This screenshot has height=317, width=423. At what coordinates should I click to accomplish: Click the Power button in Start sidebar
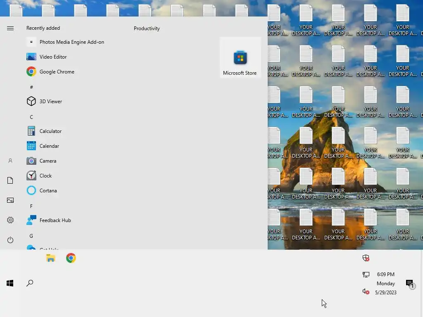(x=10, y=240)
